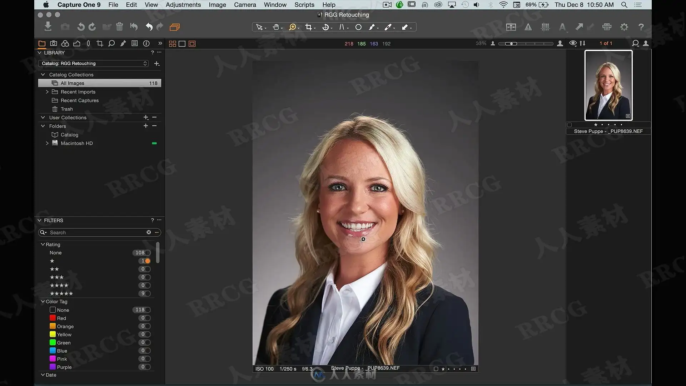Image resolution: width=686 pixels, height=386 pixels.
Task: Open the Catalog: RGG Retouching dropdown
Action: [x=93, y=64]
